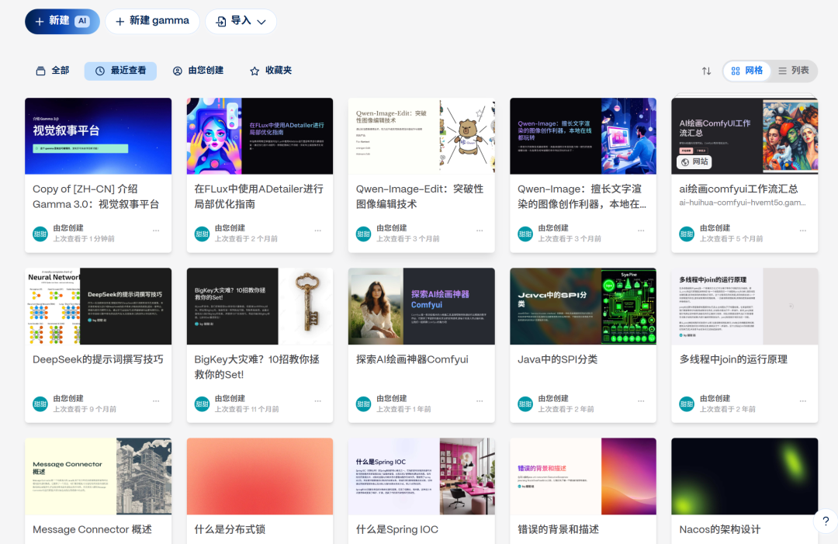Open more options for DeepSeek的提示词撰写技巧 card
This screenshot has width=838, height=544.
click(x=156, y=401)
